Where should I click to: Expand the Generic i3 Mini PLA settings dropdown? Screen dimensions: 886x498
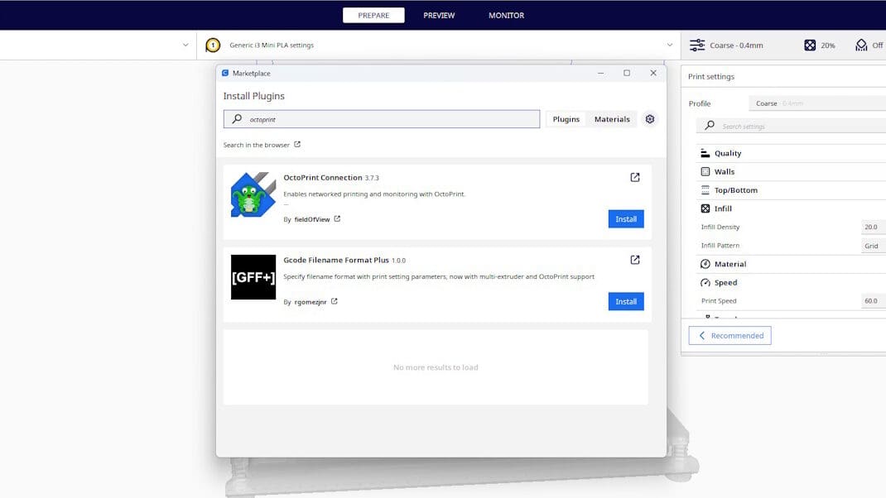click(x=670, y=45)
